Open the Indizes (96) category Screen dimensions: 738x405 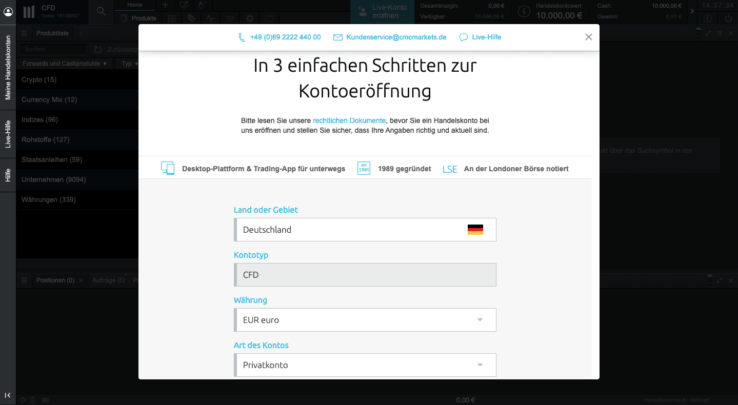click(77, 119)
